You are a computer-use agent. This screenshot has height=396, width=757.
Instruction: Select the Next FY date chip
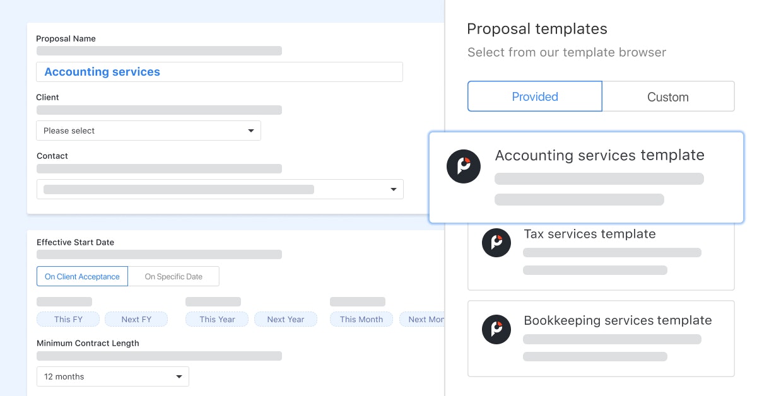click(x=136, y=319)
